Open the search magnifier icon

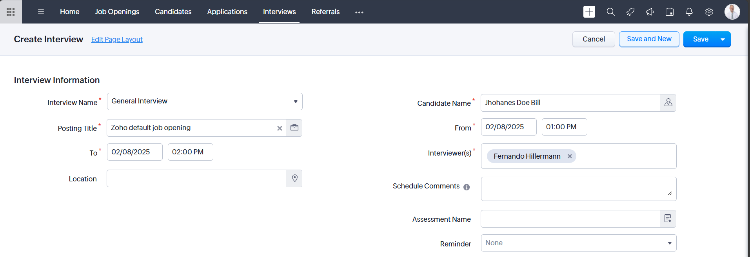610,12
